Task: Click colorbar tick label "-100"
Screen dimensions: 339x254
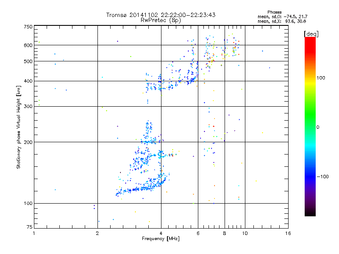Action: coord(323,177)
